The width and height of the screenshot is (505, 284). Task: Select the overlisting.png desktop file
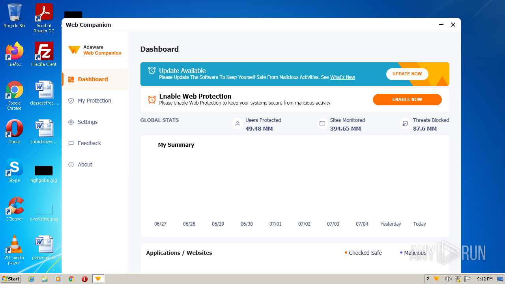click(x=44, y=212)
